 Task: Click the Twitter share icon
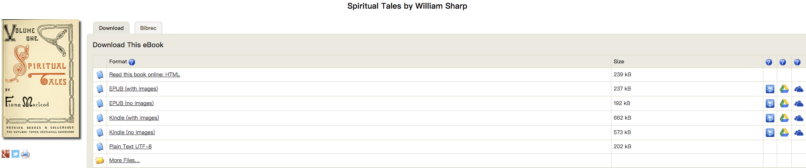[15, 154]
